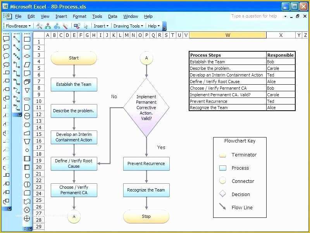310x233 pixels.
Task: Select the cylinder Magnetic Disk shape
Action: [x=27, y=116]
